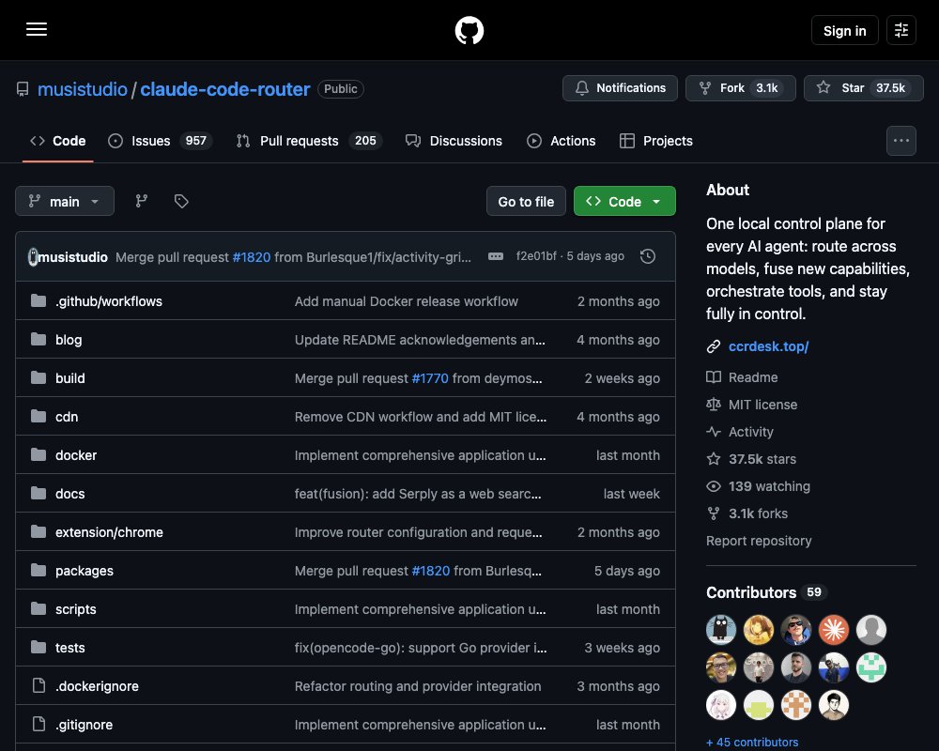
Task: Open the Issues tab
Action: [160, 141]
